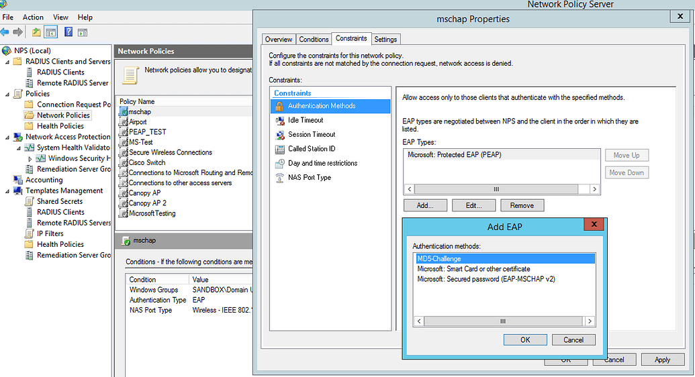This screenshot has height=377, width=695.
Task: Select the Authentication Methods lock icon
Action: coord(279,106)
